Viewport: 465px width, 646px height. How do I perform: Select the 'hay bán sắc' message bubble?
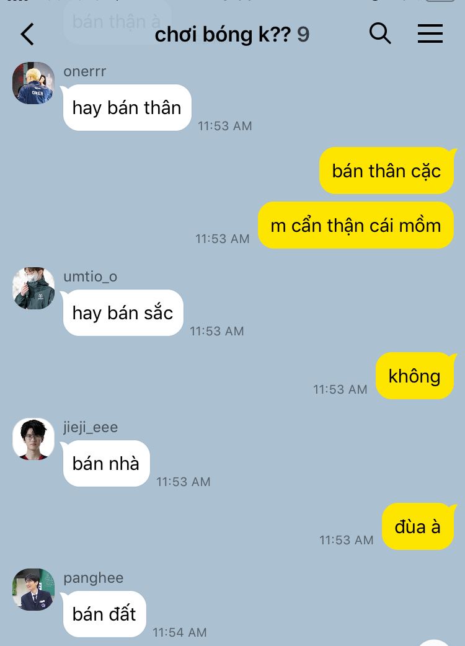tap(123, 313)
